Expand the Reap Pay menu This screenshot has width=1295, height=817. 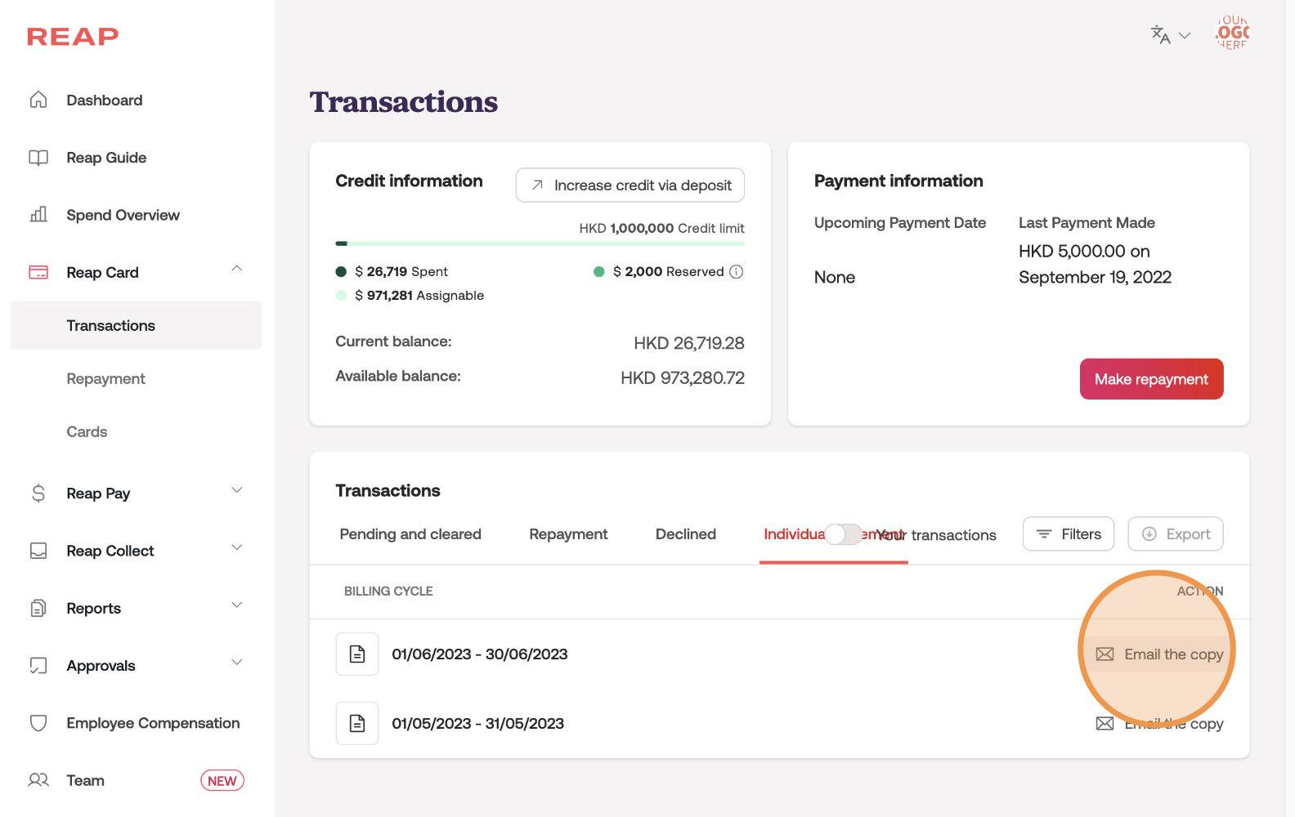click(x=236, y=490)
